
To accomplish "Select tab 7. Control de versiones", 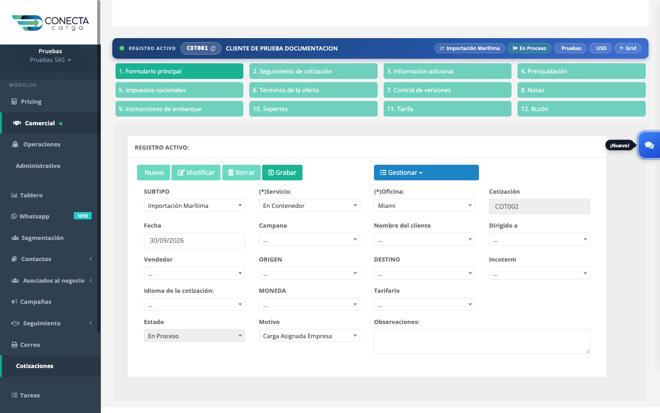I will (x=447, y=90).
